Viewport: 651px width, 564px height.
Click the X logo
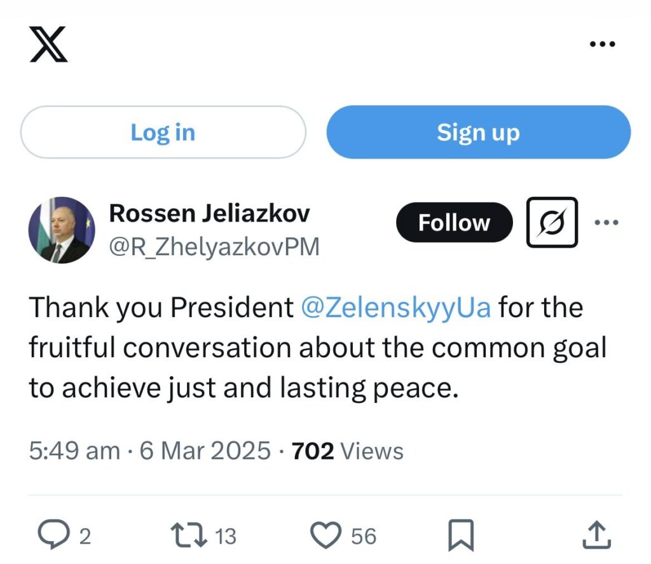[x=48, y=44]
